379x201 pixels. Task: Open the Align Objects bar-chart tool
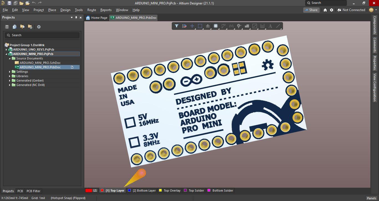coord(208,26)
